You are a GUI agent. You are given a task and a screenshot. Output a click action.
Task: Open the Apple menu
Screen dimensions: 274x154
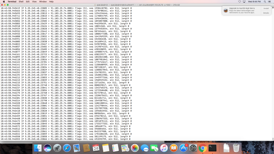(x=4, y=2)
